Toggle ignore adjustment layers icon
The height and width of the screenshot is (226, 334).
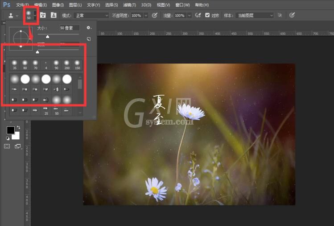click(280, 15)
